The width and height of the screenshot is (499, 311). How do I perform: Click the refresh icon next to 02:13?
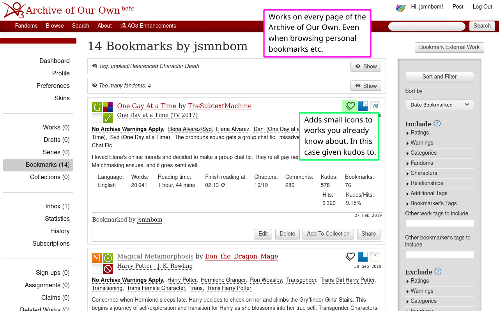(x=223, y=185)
